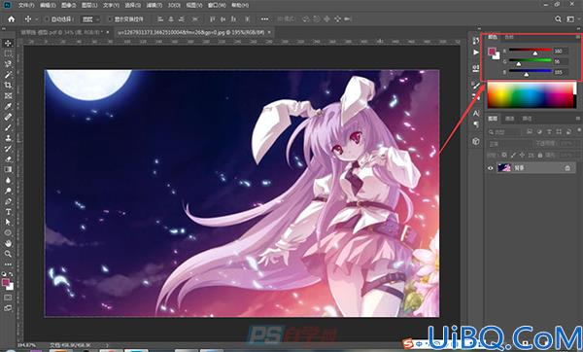Image resolution: width=583 pixels, height=352 pixels.
Task: Select the Lasso tool
Action: pyautogui.click(x=8, y=64)
